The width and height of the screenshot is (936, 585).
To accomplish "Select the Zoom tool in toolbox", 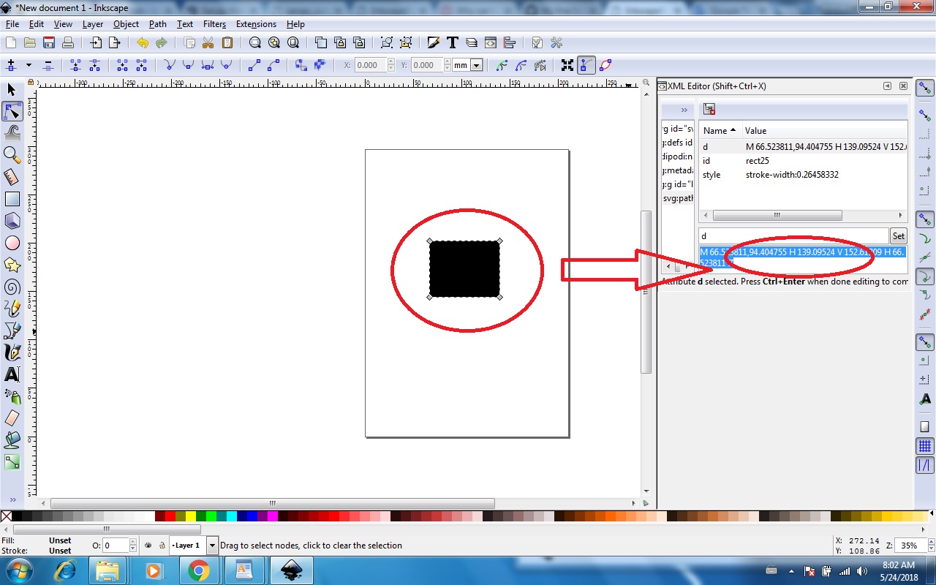I will tap(12, 154).
